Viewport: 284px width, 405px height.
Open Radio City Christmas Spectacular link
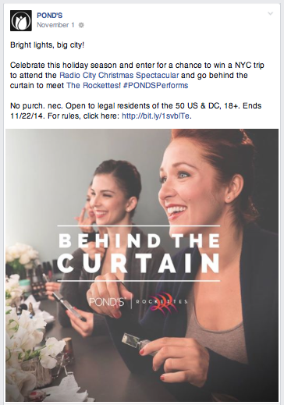[x=119, y=75]
